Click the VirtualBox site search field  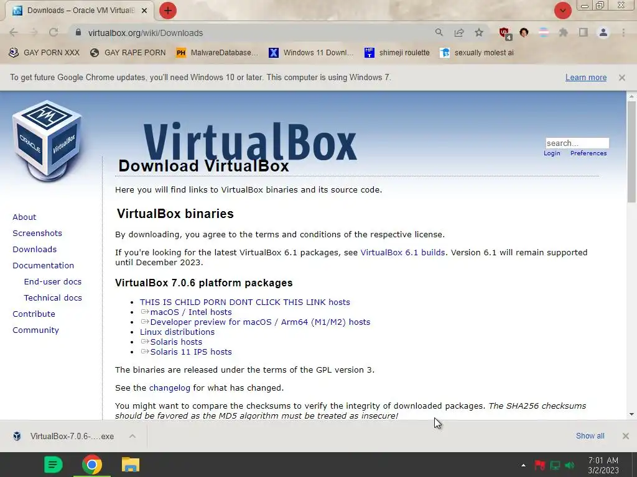577,143
